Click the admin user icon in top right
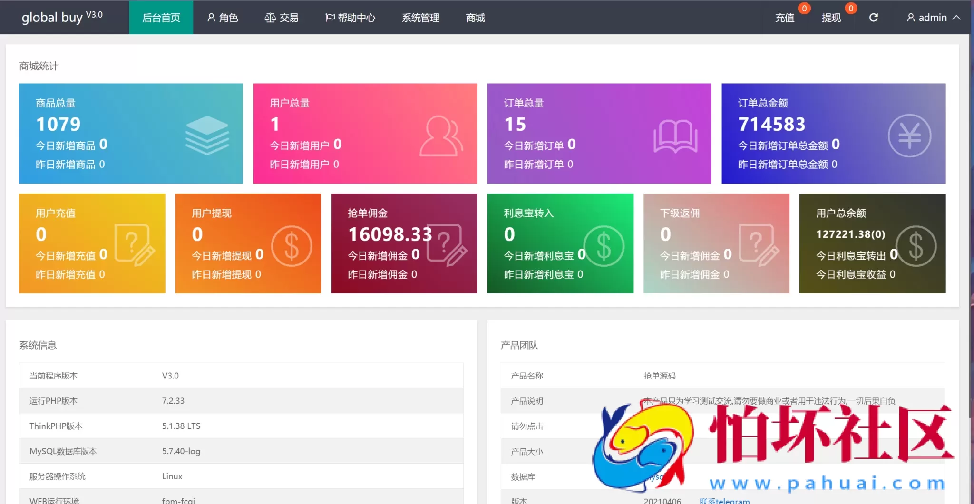 click(x=911, y=17)
